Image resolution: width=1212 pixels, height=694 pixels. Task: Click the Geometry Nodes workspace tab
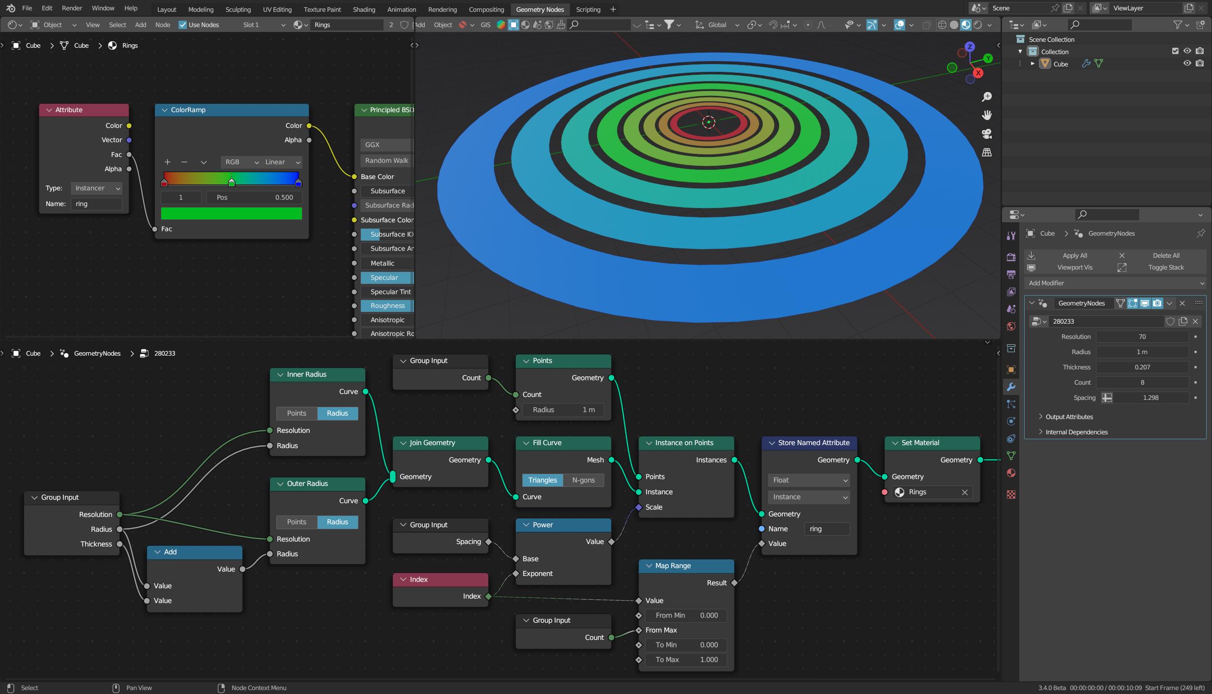539,8
